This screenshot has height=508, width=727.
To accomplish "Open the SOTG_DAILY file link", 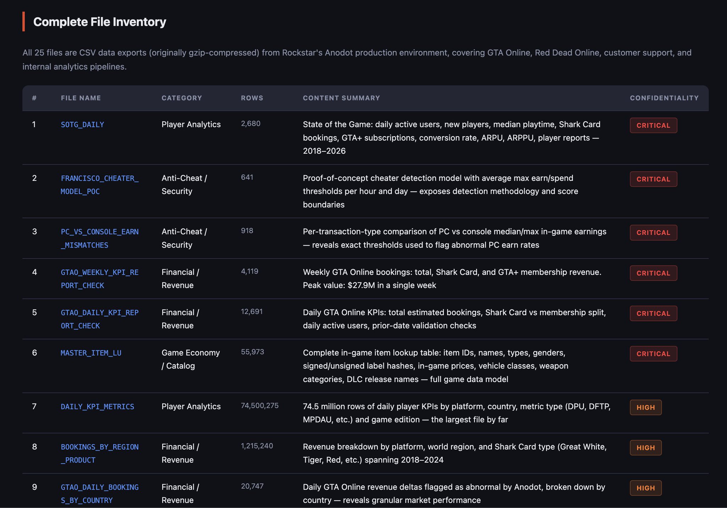I will coord(82,125).
